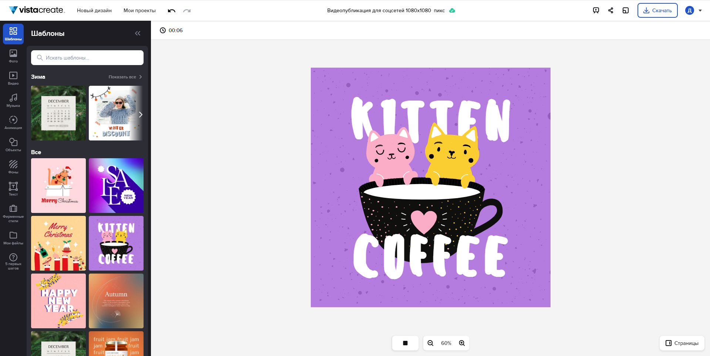Expand the account dropdown arrow
Viewport: 710px width, 356px height.
(x=700, y=10)
